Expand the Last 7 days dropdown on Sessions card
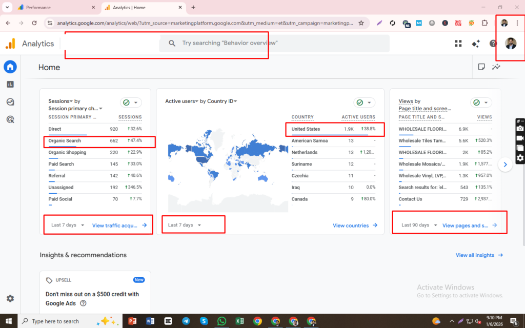The image size is (525, 328). [66, 224]
